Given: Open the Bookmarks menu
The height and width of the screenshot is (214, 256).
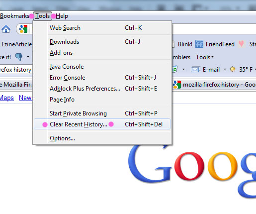Looking at the screenshot, I should [x=14, y=16].
